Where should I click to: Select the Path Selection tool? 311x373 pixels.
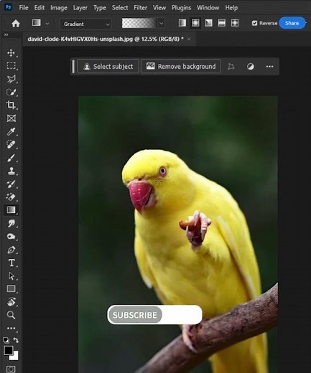[x=11, y=275]
